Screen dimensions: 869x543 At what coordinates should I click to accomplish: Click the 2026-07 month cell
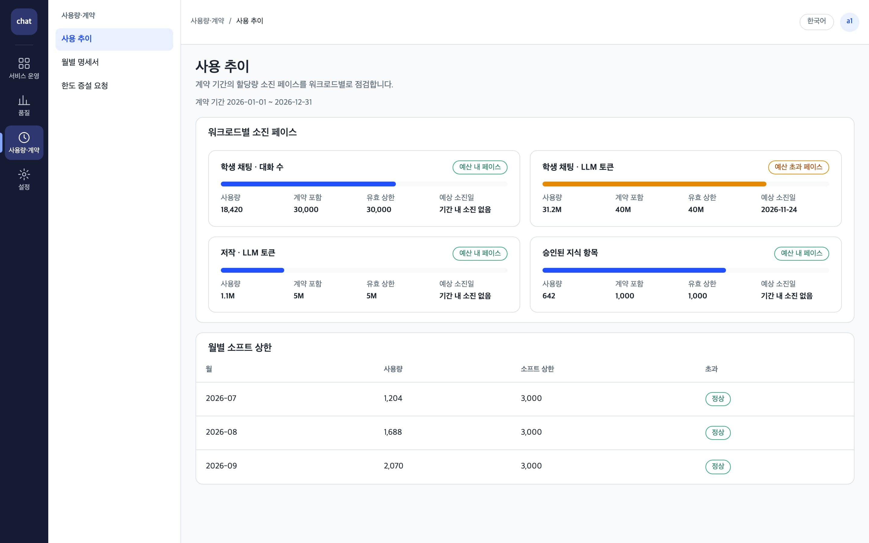(x=221, y=398)
